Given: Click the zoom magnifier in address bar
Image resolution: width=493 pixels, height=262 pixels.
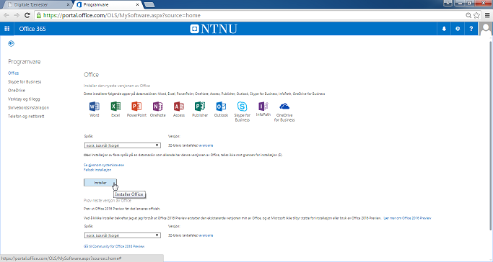Looking at the screenshot, I should (468, 15).
